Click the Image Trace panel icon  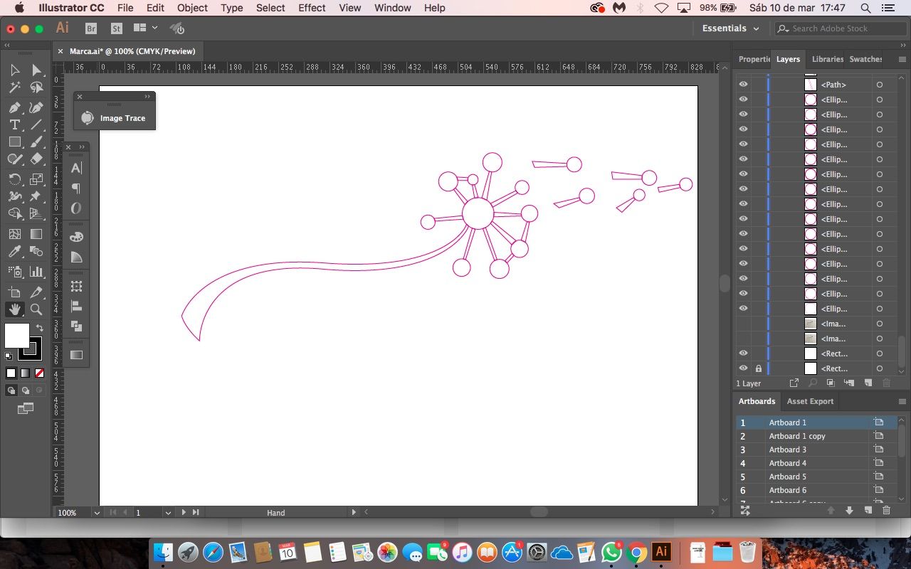88,118
